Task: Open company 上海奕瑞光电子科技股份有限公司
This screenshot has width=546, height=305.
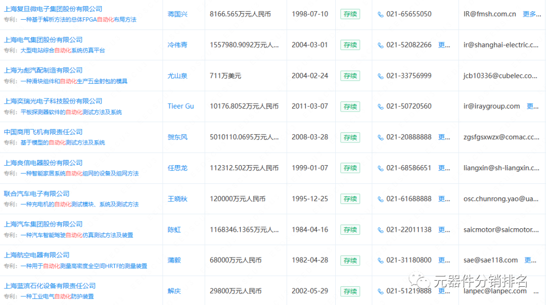Action: tap(53, 101)
